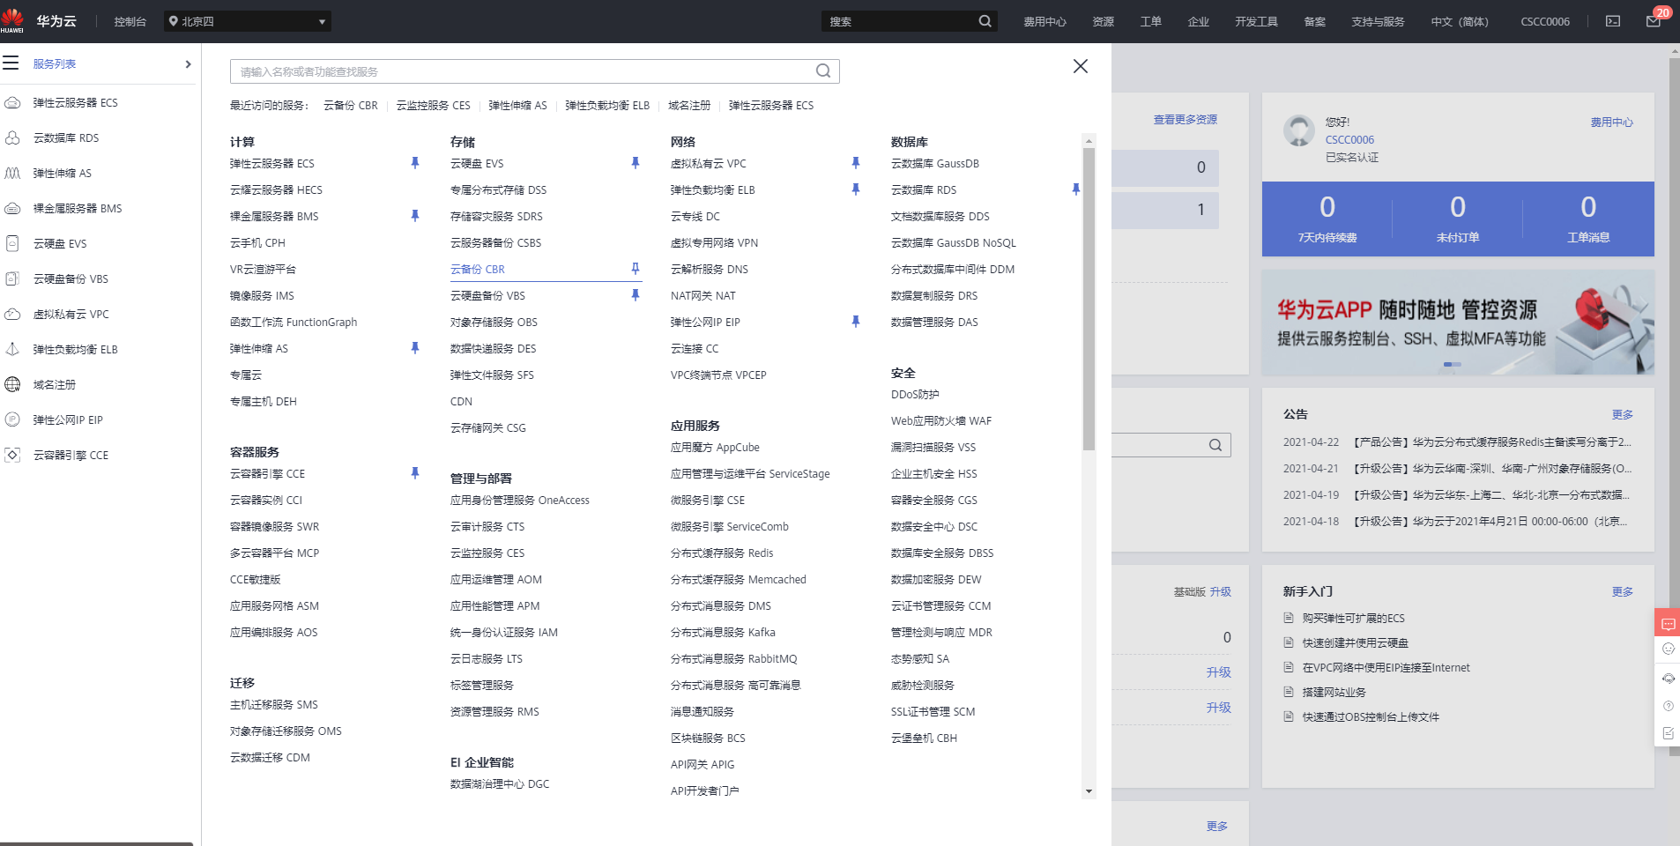Click the headset customer service floating icon
Viewport: 1680px width, 846px height.
1668,679
